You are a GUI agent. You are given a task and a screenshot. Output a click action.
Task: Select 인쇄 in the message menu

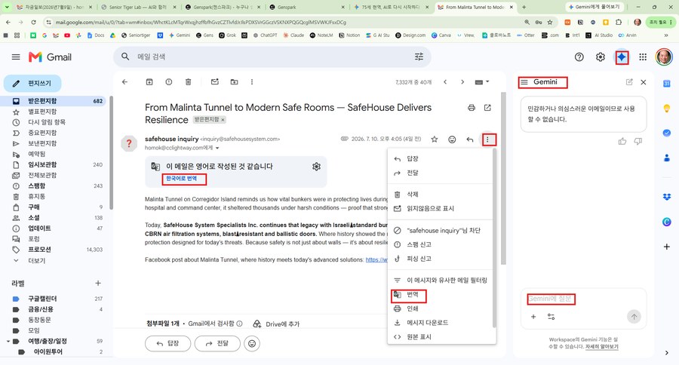click(x=441, y=308)
